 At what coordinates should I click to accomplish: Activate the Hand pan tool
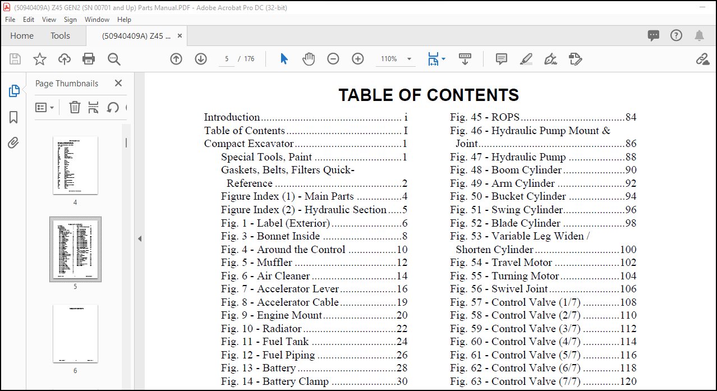pyautogui.click(x=309, y=59)
